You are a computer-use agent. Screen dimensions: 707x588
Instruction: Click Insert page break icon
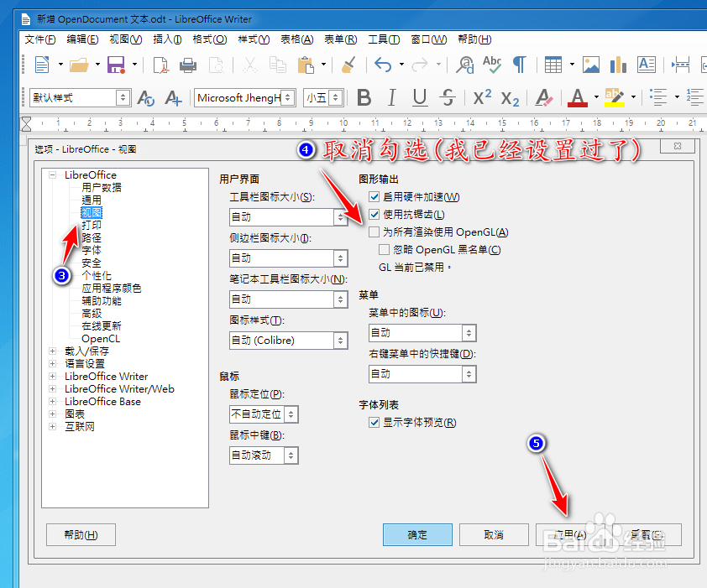[x=680, y=65]
